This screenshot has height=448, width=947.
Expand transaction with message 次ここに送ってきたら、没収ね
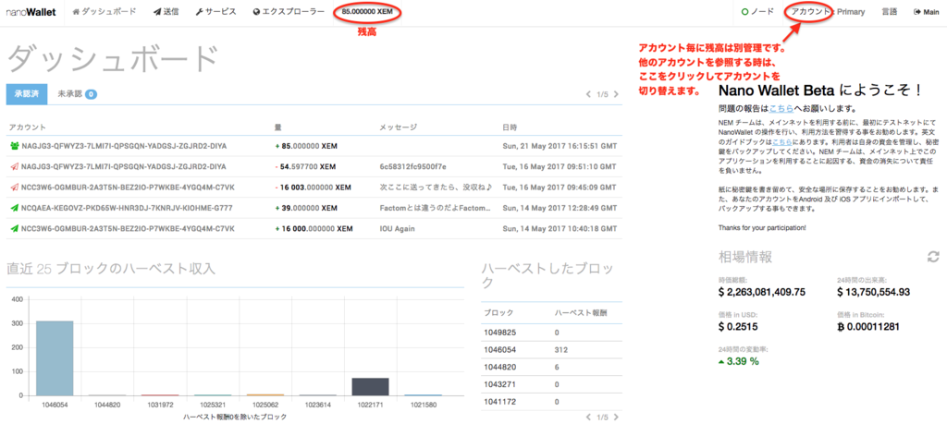pyautogui.click(x=314, y=187)
